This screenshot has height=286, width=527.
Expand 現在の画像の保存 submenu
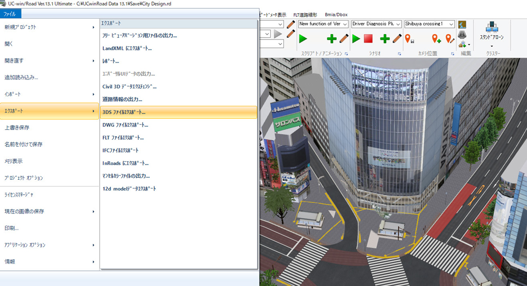tap(50, 211)
